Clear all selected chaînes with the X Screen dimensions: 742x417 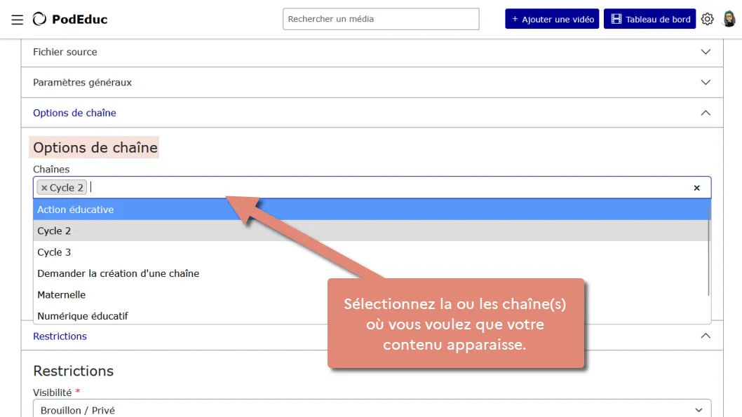click(696, 188)
